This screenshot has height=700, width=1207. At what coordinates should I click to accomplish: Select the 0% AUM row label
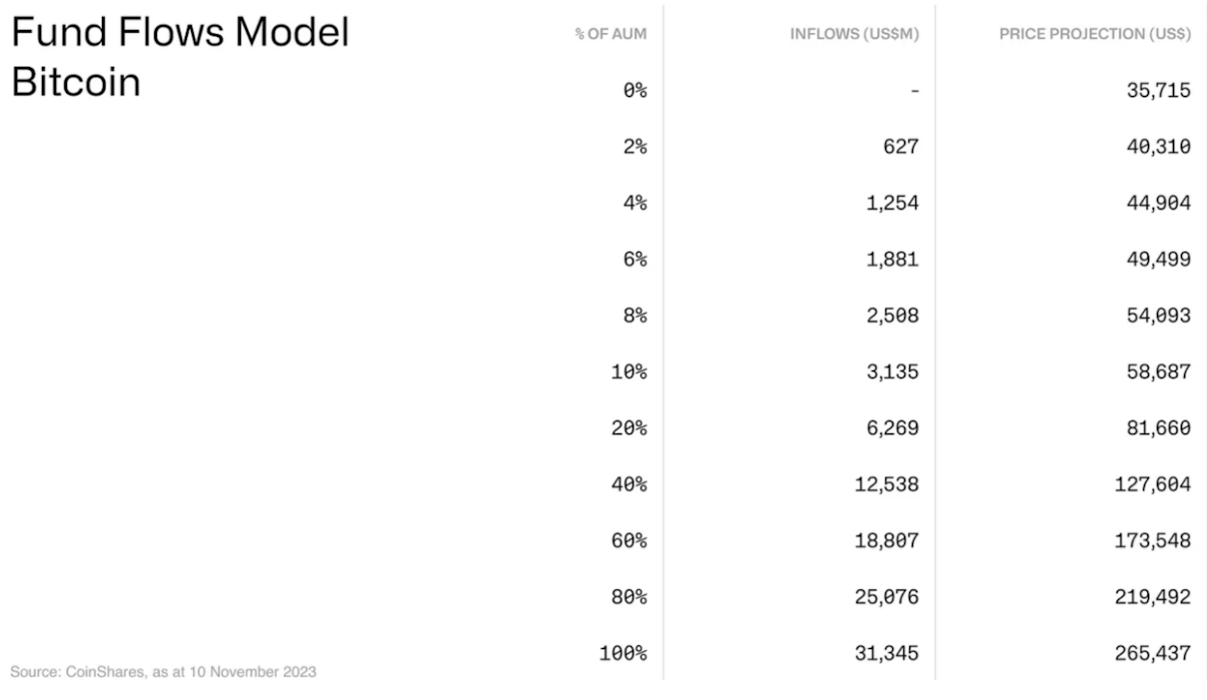point(635,91)
